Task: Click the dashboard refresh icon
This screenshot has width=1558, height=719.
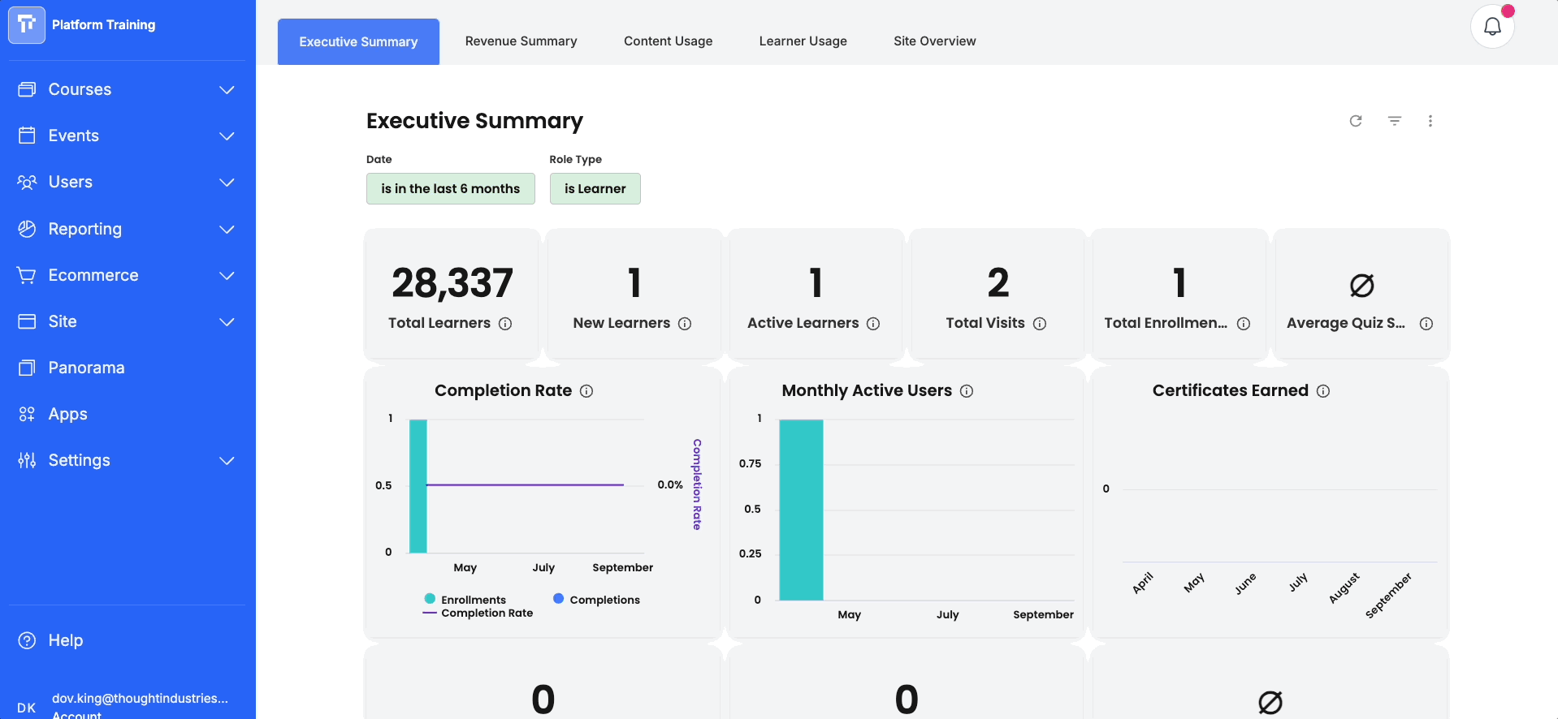Action: [x=1356, y=121]
